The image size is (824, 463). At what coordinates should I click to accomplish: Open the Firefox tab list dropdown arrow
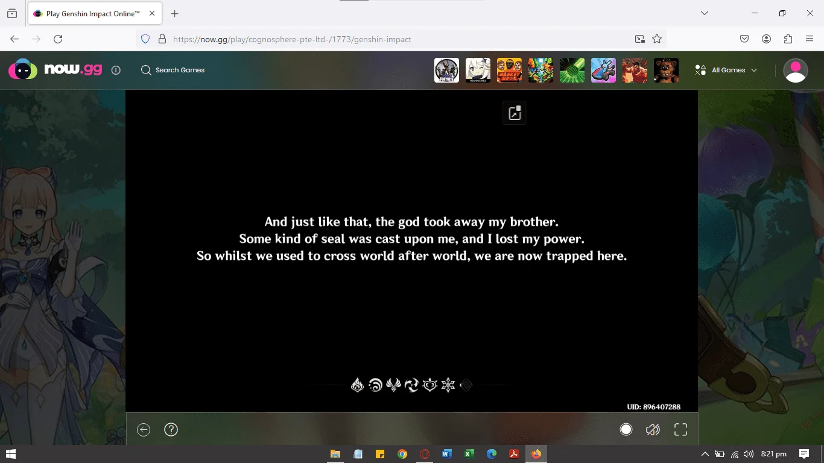pos(705,13)
